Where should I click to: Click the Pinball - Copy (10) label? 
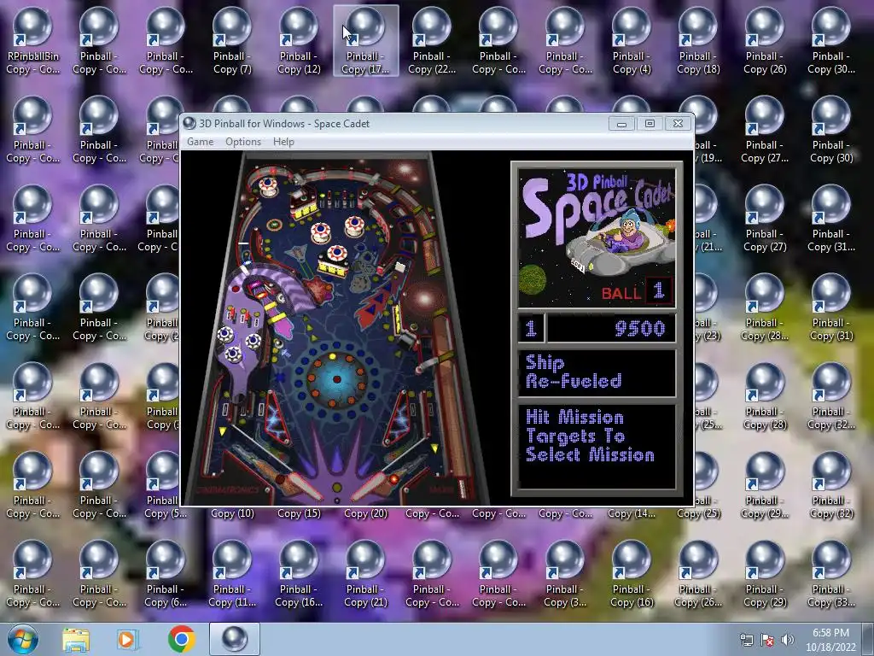click(x=232, y=513)
